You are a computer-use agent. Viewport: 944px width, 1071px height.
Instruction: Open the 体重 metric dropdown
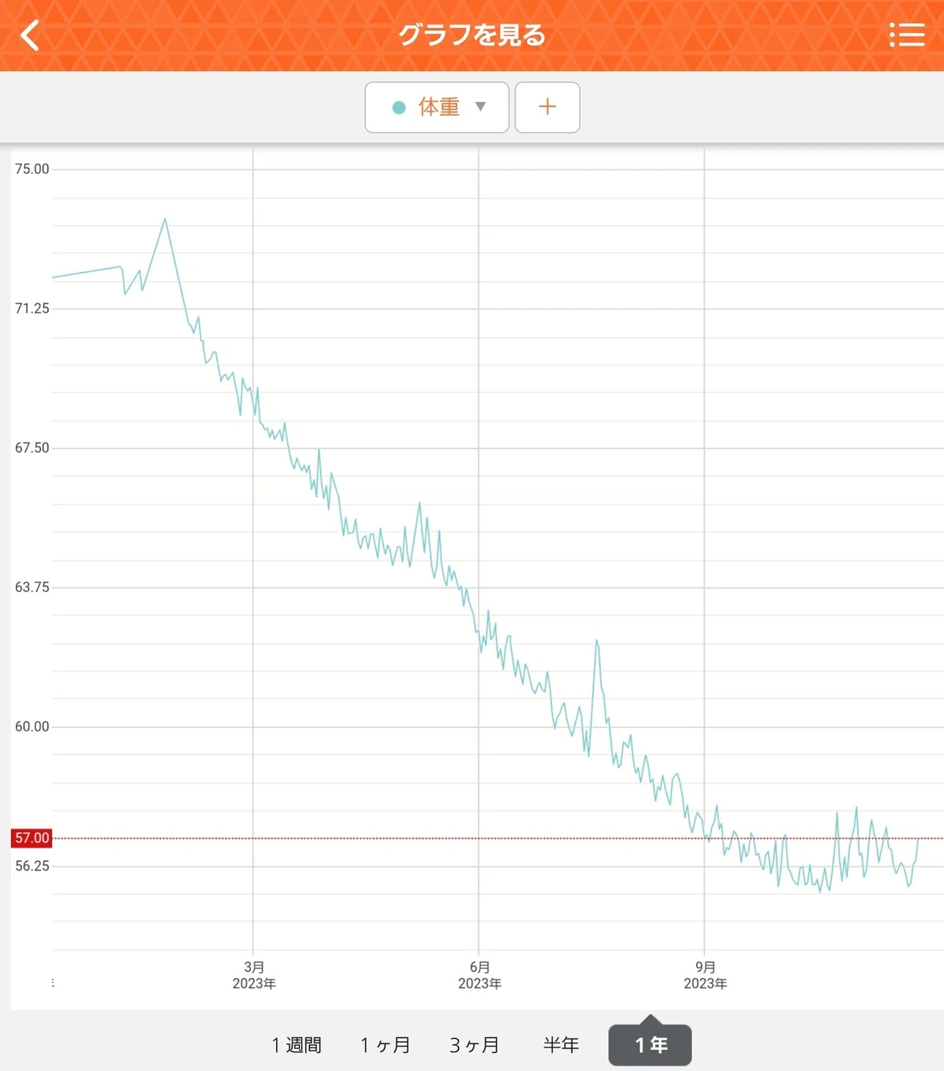[x=437, y=107]
